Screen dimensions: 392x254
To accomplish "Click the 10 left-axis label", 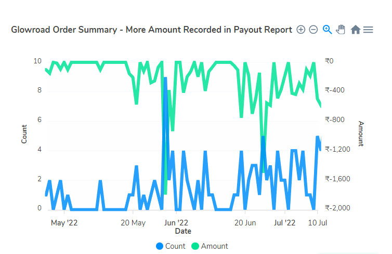I will (37, 61).
